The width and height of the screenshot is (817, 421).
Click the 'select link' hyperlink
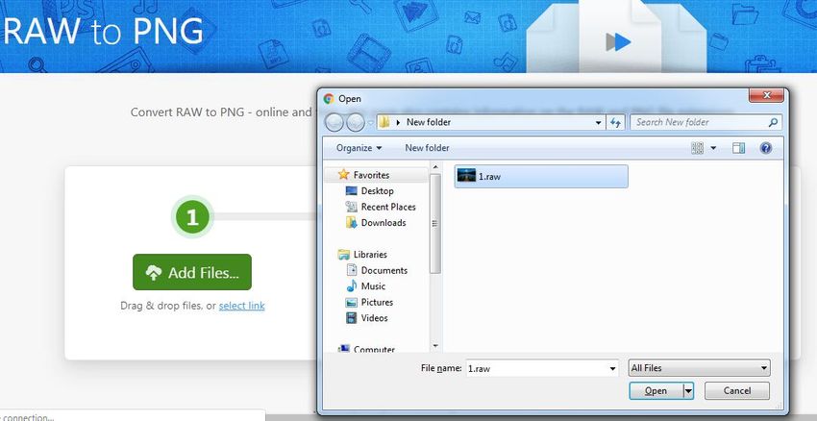coord(241,306)
